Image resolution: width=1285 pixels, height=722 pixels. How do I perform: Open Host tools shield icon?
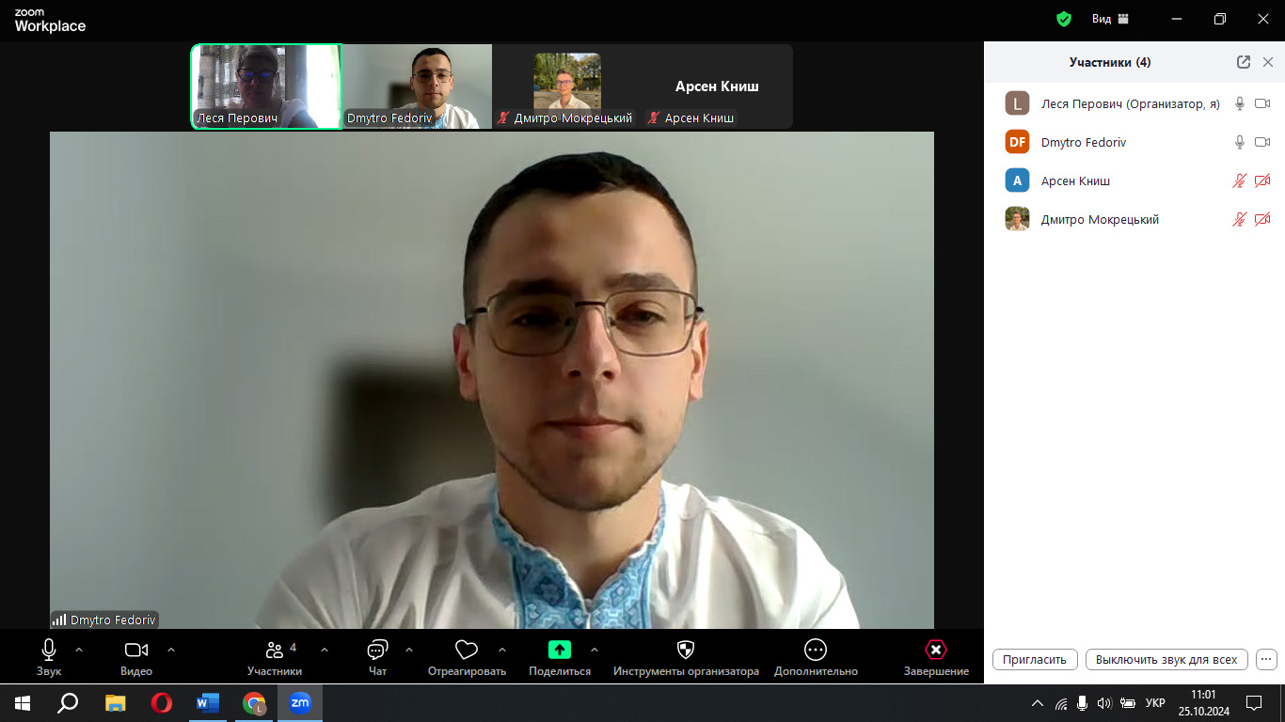[x=686, y=650]
